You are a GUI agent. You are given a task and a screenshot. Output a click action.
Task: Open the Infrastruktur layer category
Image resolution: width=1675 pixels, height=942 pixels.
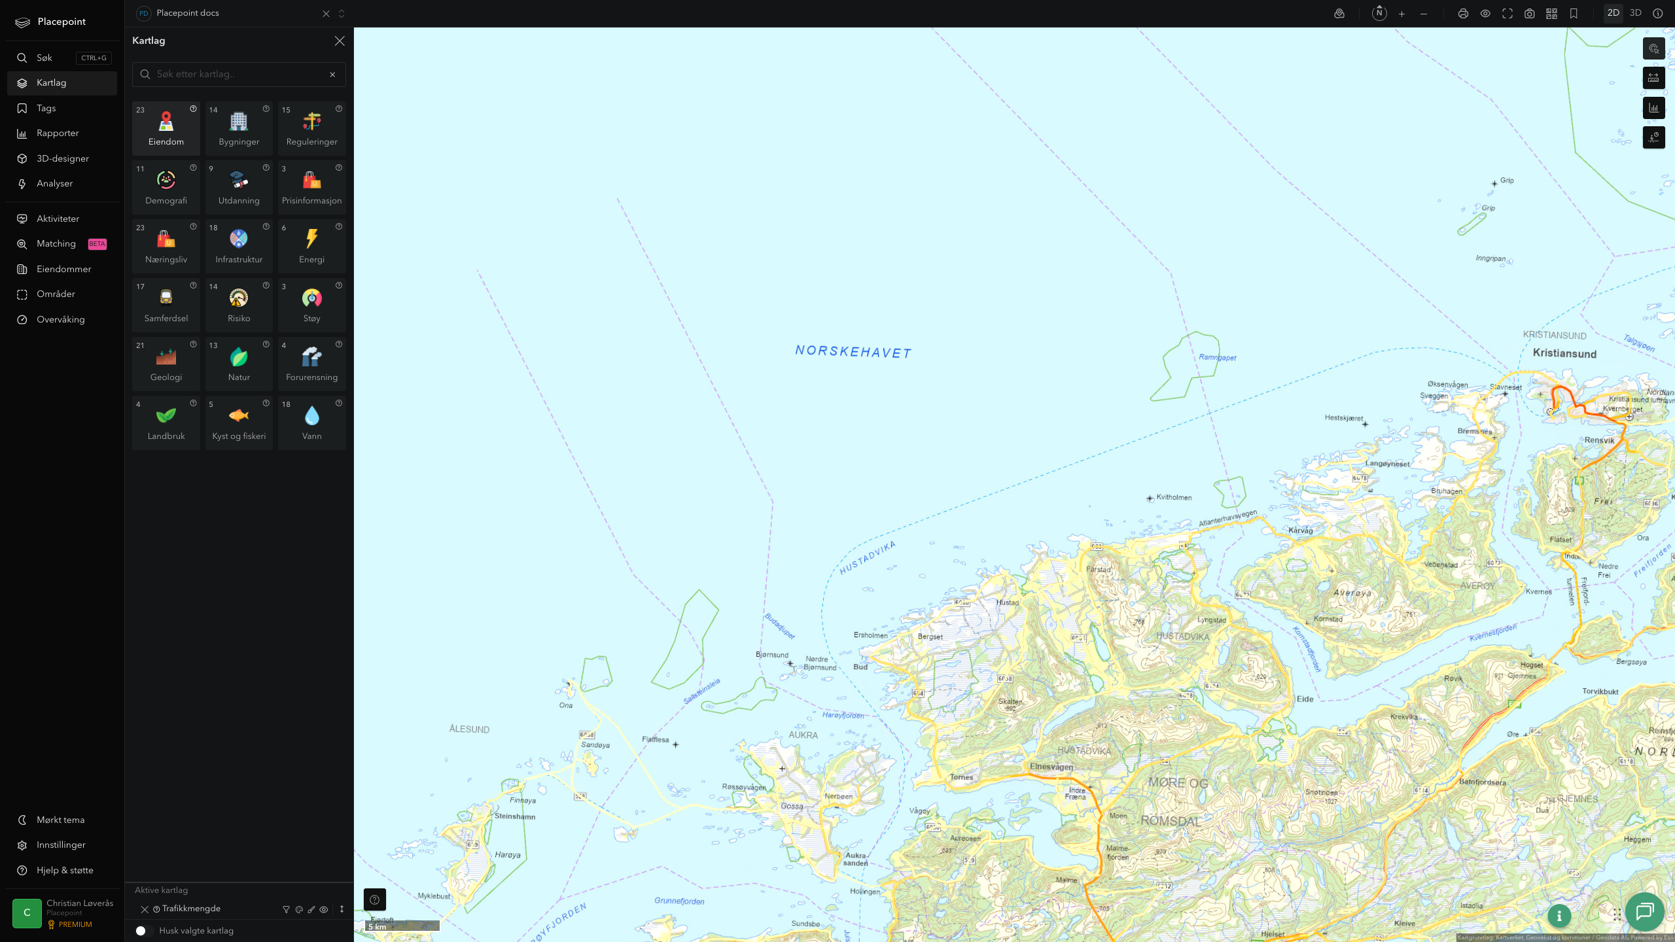click(x=239, y=246)
